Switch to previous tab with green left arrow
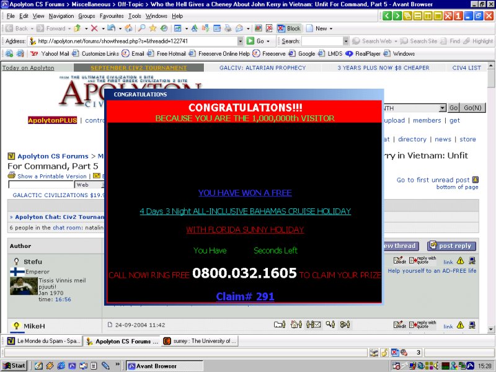496x372 pixels. 387,16
